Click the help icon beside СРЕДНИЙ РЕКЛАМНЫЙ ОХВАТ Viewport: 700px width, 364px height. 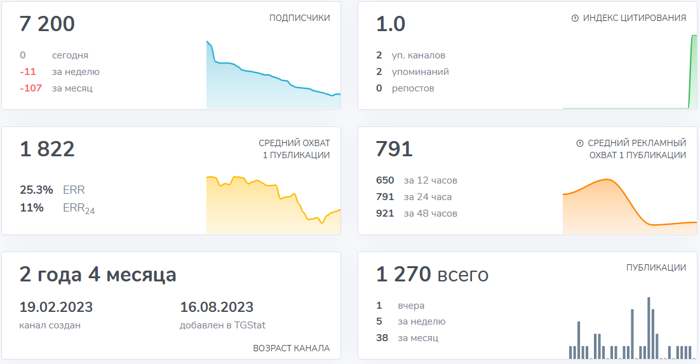click(x=580, y=144)
